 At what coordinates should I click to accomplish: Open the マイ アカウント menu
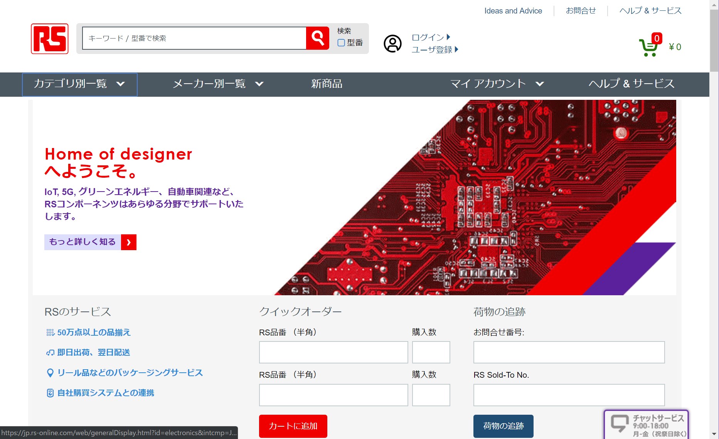[497, 84]
